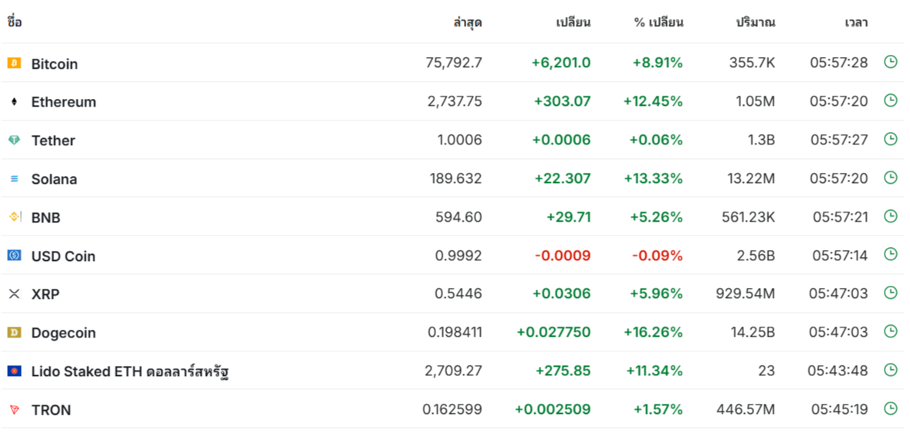Viewport: 910px width, 434px height.
Task: Click the XRP cross logo icon
Action: (x=14, y=294)
